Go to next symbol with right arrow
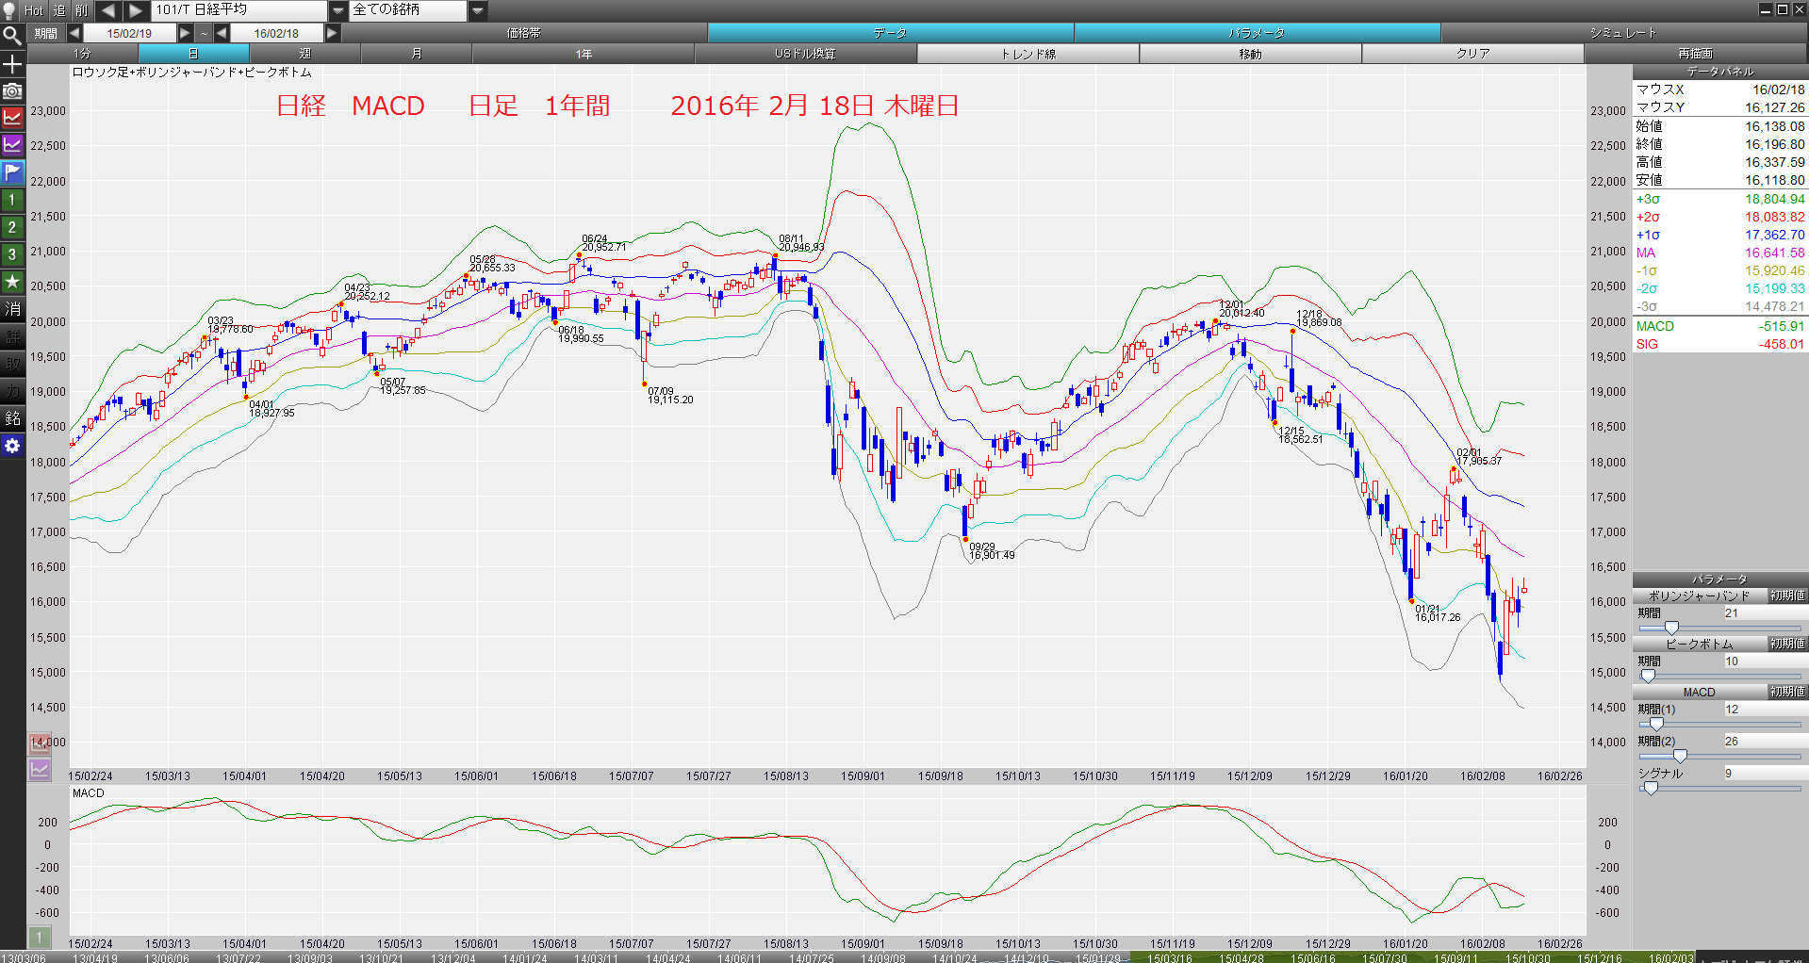Image resolution: width=1809 pixels, height=963 pixels. point(137,10)
